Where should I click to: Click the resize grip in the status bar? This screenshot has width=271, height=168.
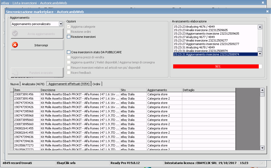point(262,163)
